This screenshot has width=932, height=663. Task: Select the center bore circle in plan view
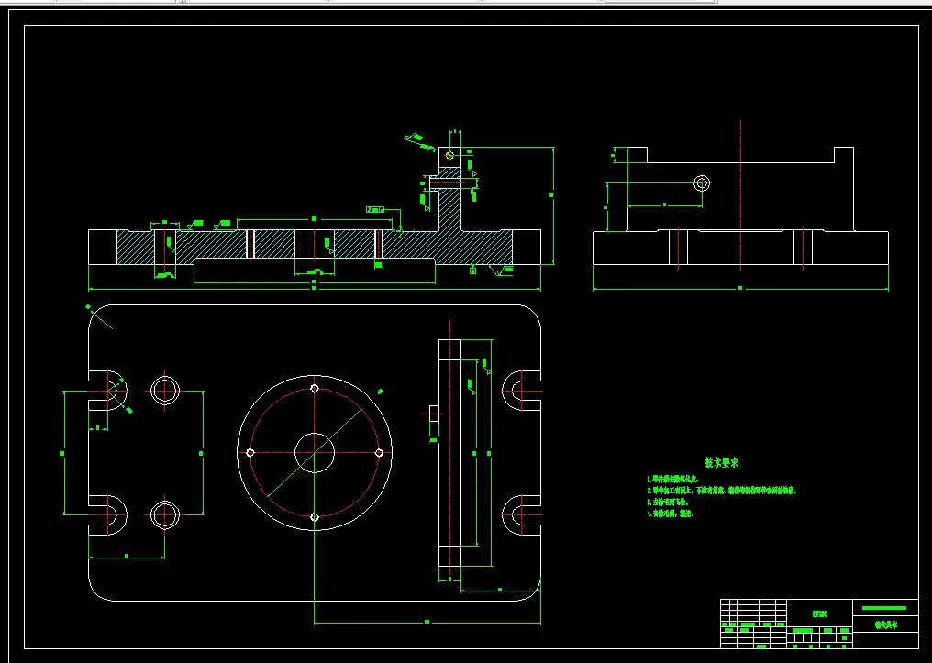tap(315, 453)
